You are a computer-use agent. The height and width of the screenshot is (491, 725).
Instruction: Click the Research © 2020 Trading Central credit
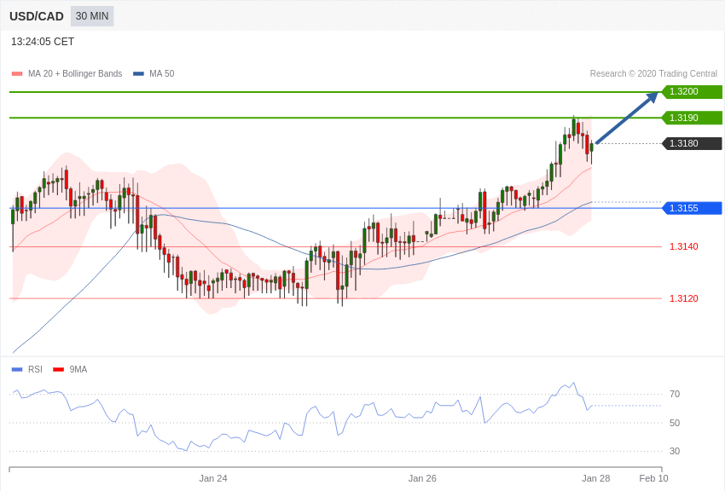[x=653, y=73]
